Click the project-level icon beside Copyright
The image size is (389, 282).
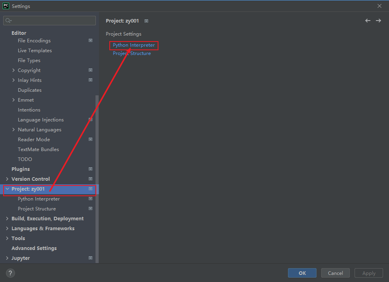pyautogui.click(x=91, y=70)
